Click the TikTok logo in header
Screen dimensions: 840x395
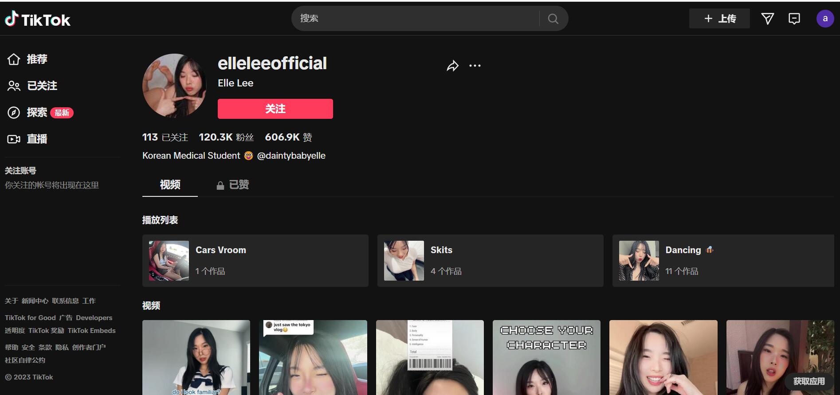[38, 19]
